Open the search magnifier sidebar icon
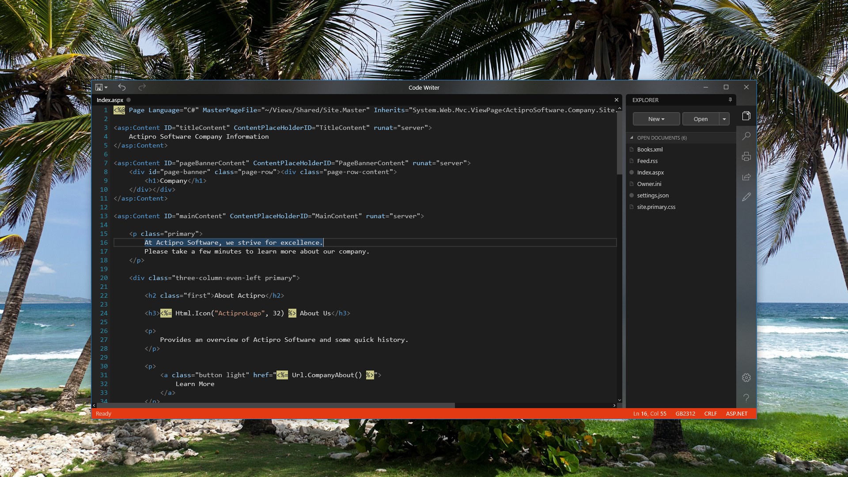The height and width of the screenshot is (477, 848). click(x=746, y=136)
